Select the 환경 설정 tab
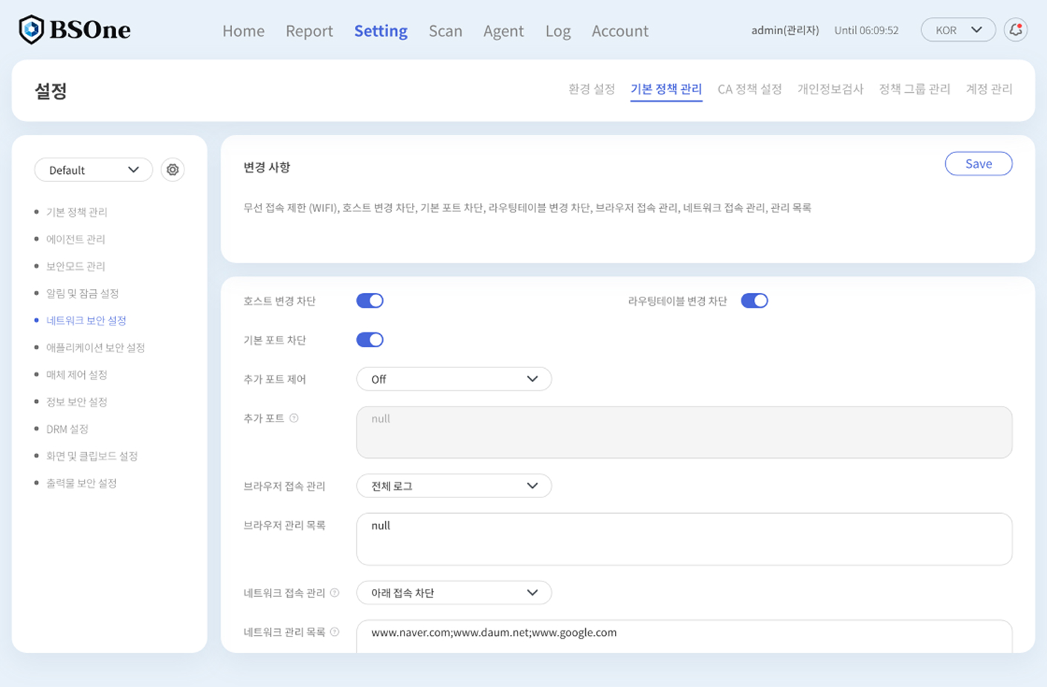 pyautogui.click(x=591, y=88)
